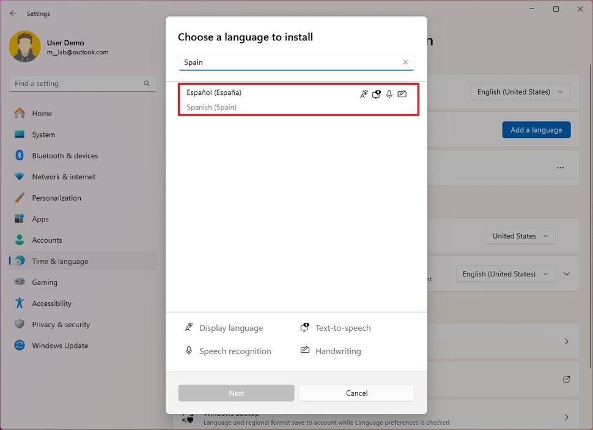Viewport: 593px width, 430px height.
Task: Open the Windows display language dropdown
Action: (x=520, y=92)
